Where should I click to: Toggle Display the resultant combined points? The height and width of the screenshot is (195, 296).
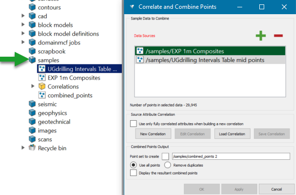(x=133, y=173)
